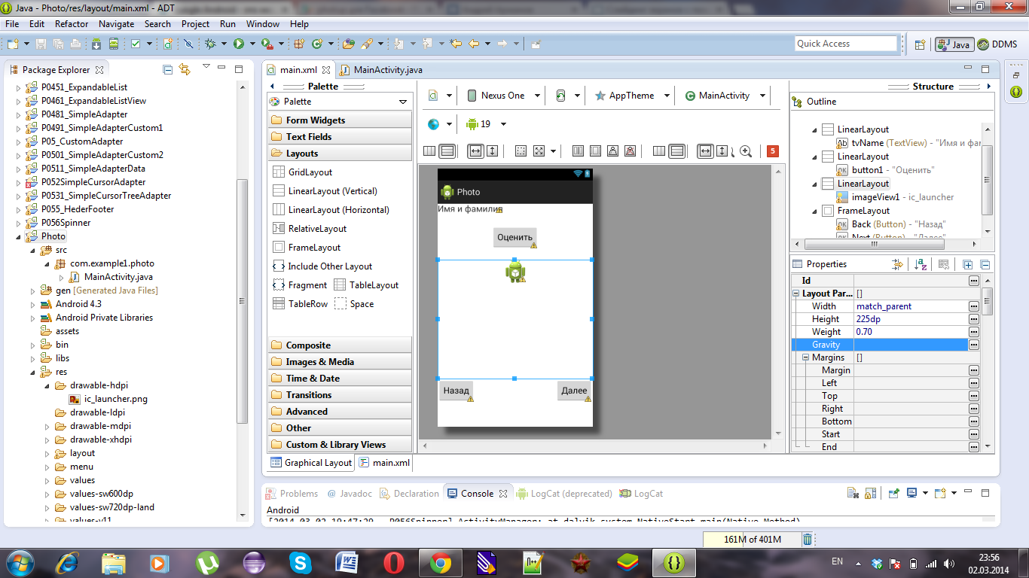Toggle Link with Editor in Package Explorer
The width and height of the screenshot is (1029, 578).
pos(185,70)
